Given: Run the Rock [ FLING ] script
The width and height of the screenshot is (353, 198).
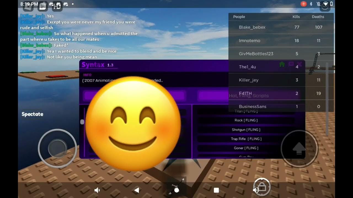Looking at the screenshot, I should tap(246, 120).
